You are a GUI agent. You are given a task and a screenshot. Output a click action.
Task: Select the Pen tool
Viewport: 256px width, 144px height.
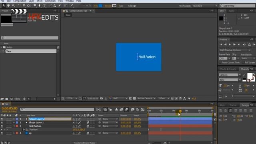pyautogui.click(x=39, y=6)
